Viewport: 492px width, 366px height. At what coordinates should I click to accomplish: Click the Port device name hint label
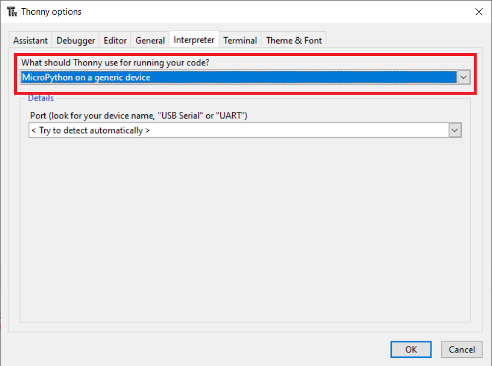[138, 116]
